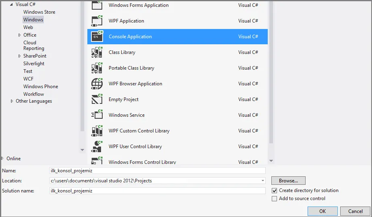Expand the Office tree node
The image size is (372, 217).
click(19, 35)
